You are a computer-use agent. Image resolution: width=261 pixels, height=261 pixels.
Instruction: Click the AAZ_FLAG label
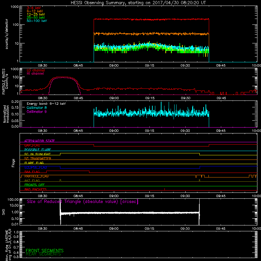32,180
